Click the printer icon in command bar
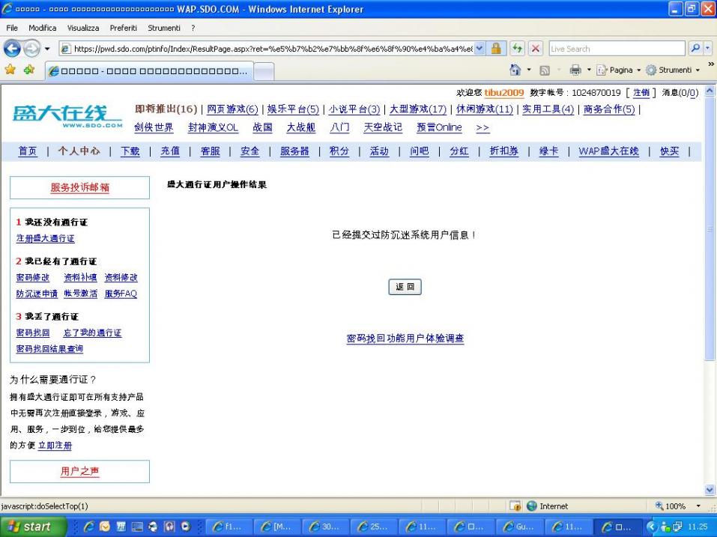The width and height of the screenshot is (717, 537). (x=575, y=70)
